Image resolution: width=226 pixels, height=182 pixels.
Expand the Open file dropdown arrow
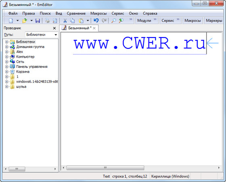(x=31, y=21)
